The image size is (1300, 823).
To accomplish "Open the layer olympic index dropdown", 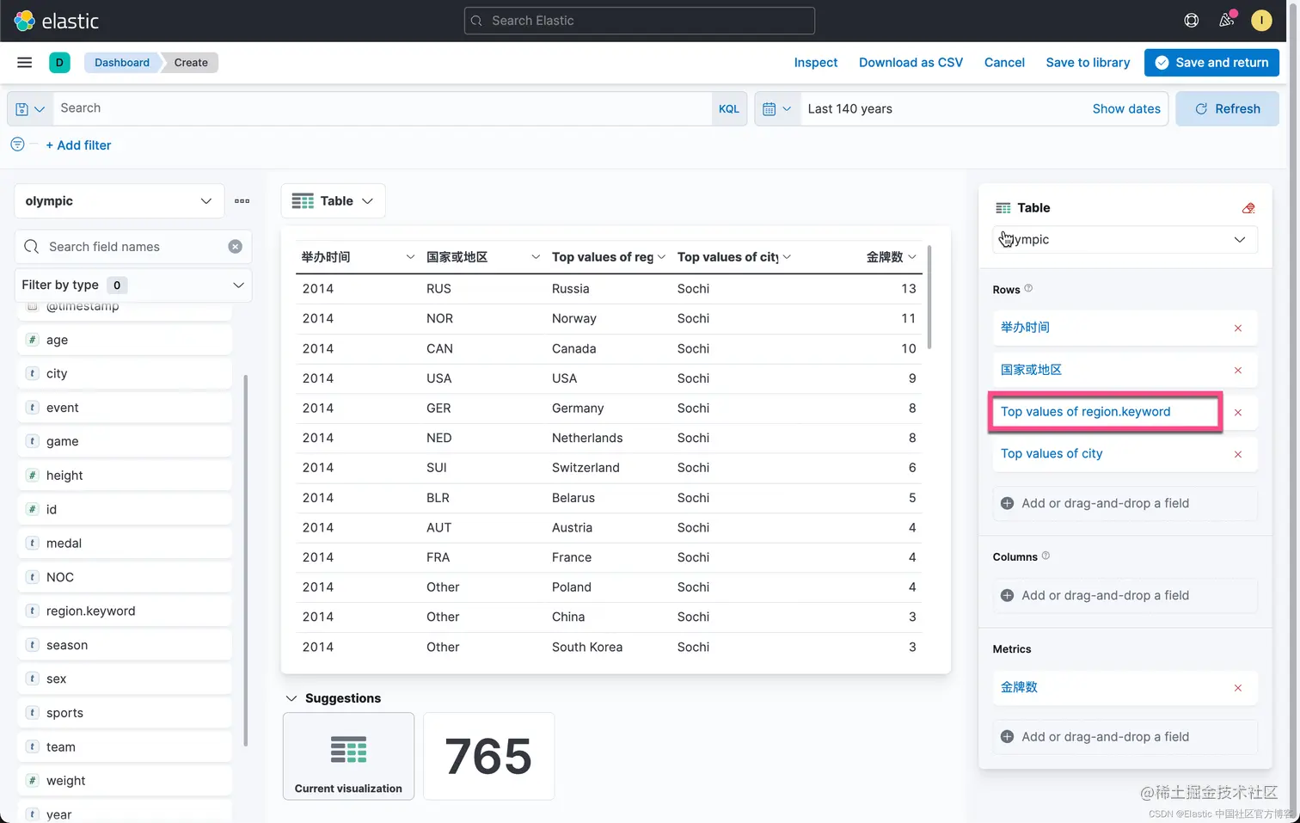I will [x=1125, y=240].
